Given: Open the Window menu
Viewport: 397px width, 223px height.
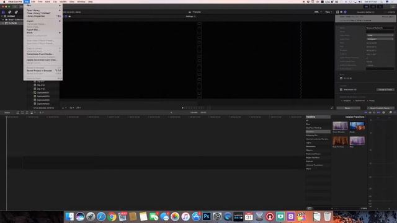Looking at the screenshot, I should [x=81, y=1].
